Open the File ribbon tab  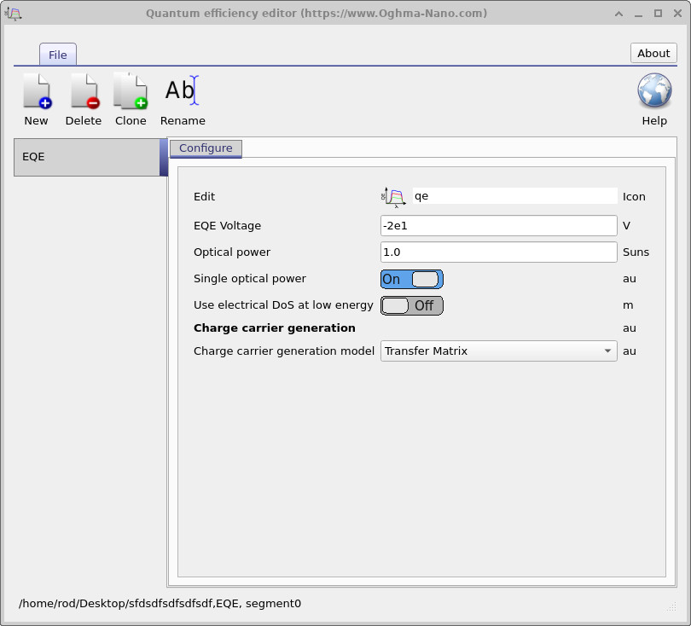coord(57,55)
